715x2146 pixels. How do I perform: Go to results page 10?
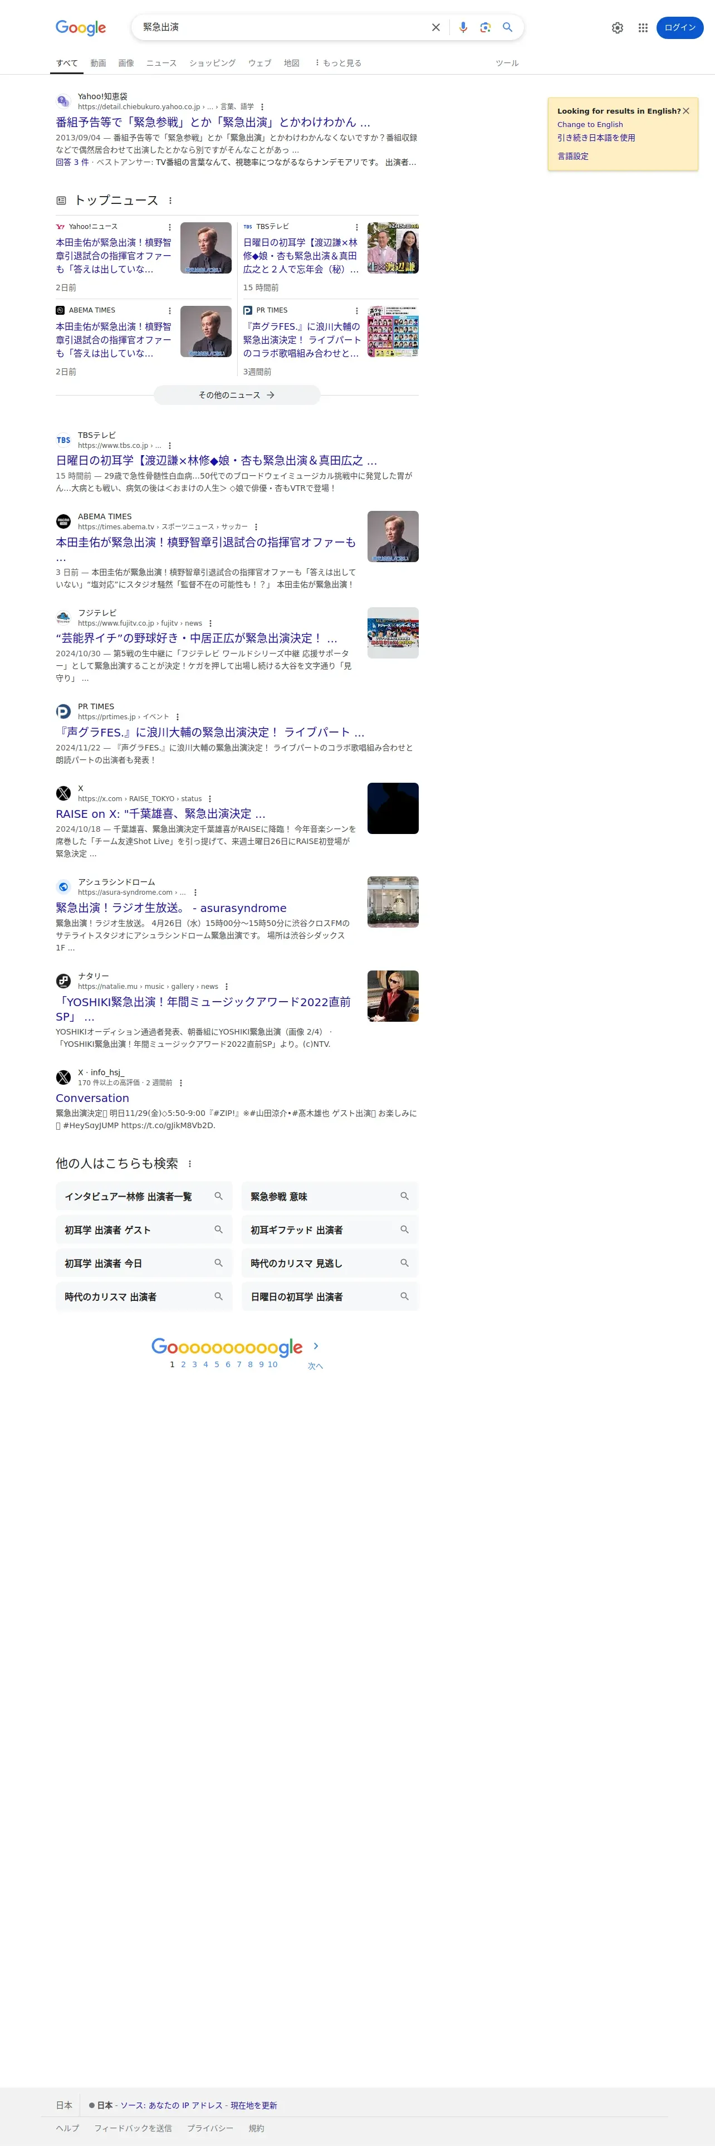click(273, 1364)
